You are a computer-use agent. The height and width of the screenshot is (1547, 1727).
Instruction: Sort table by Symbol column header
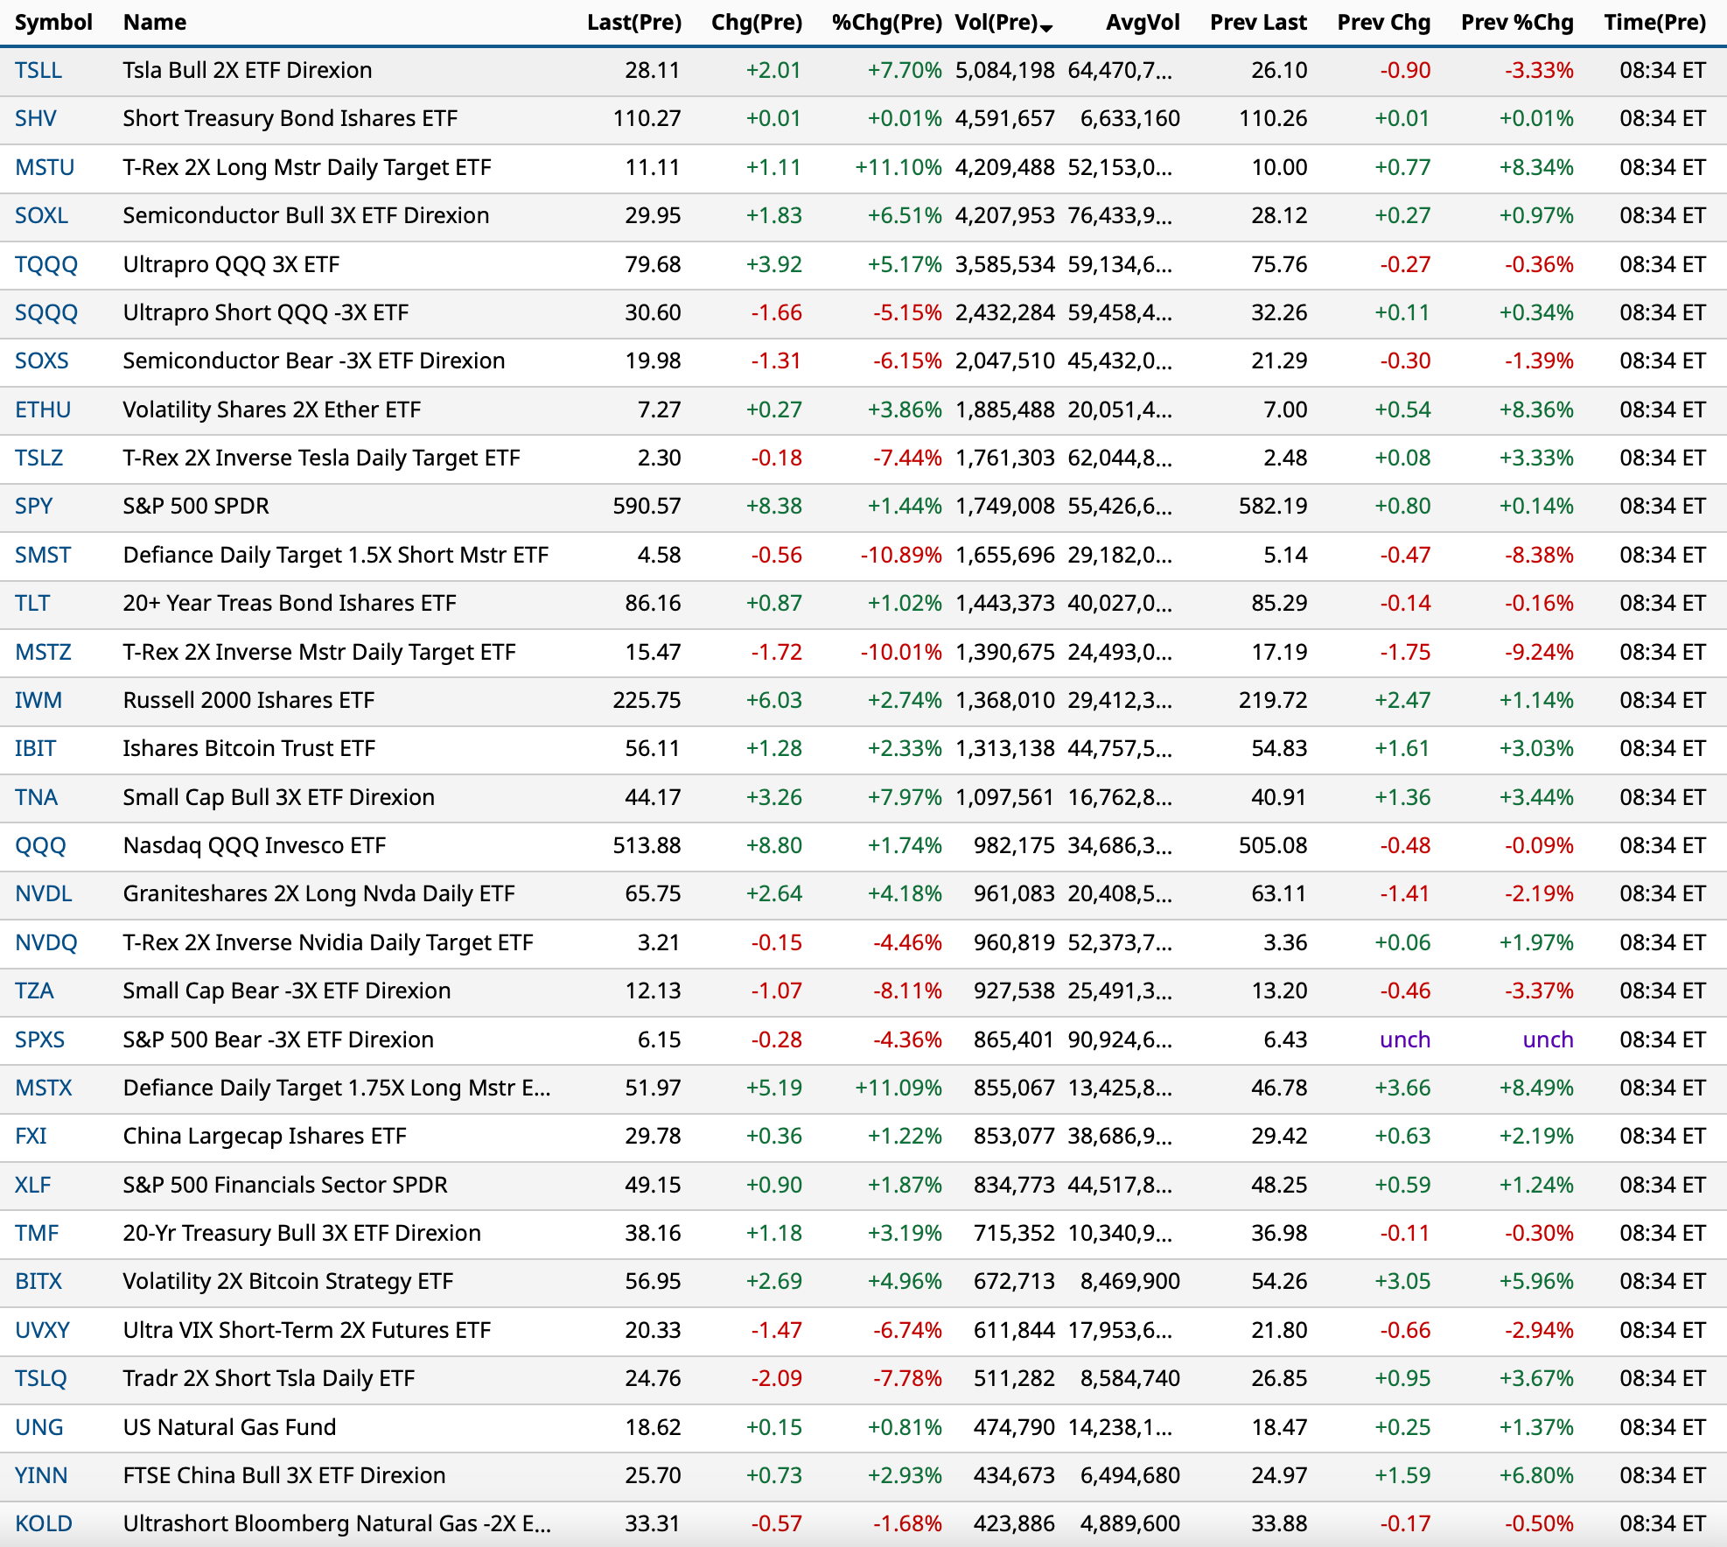coord(53,23)
